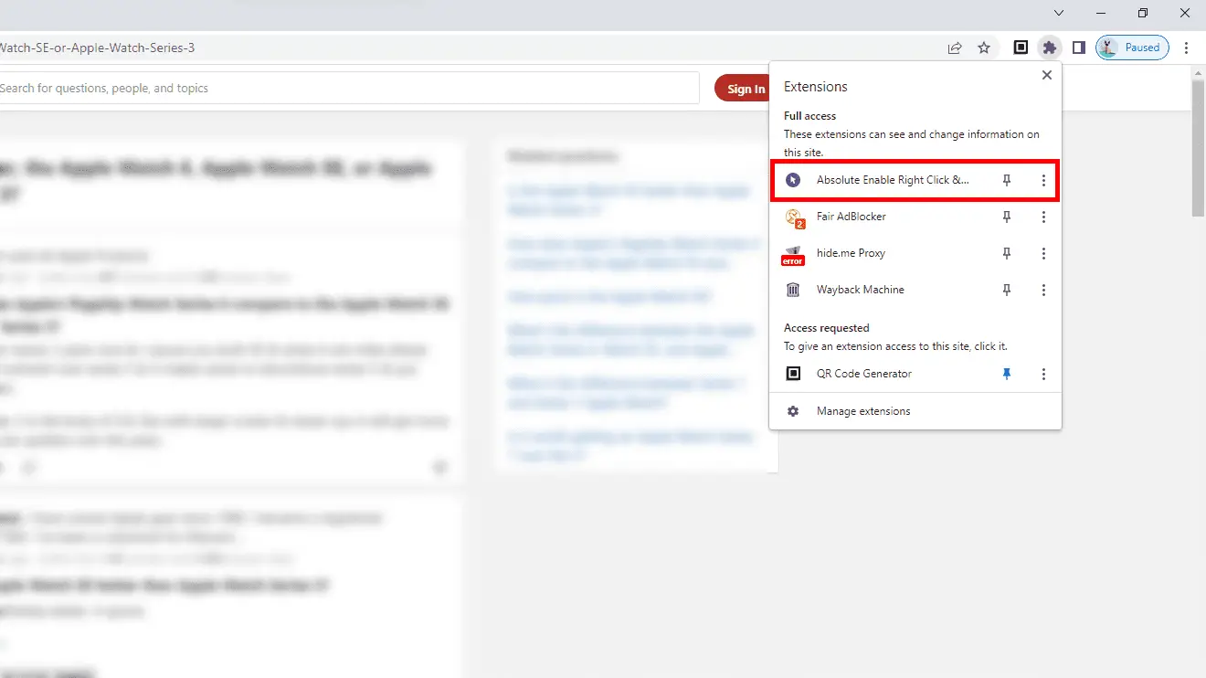
Task: Click the Quora search input field
Action: point(347,89)
